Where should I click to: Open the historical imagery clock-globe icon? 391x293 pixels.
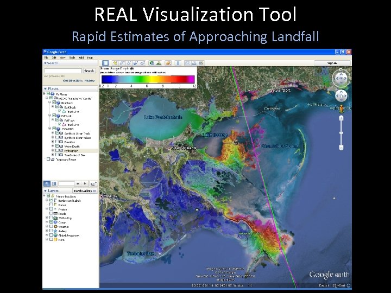pos(152,63)
